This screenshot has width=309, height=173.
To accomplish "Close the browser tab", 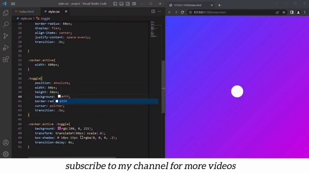I will coord(211,5).
